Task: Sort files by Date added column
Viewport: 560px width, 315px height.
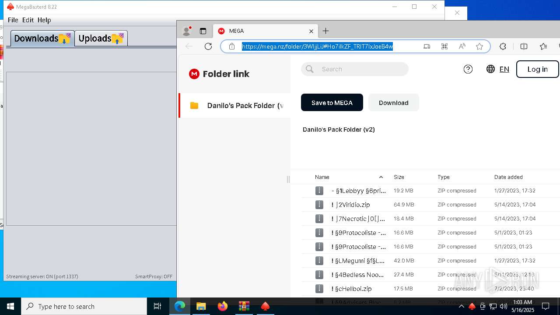Action: [x=508, y=177]
